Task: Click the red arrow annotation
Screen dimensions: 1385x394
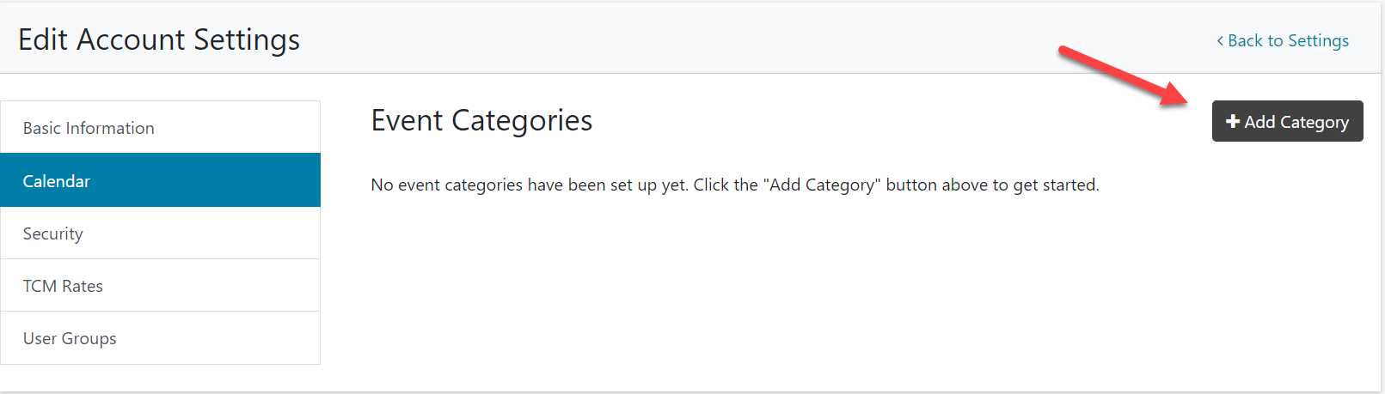Action: pyautogui.click(x=1122, y=76)
